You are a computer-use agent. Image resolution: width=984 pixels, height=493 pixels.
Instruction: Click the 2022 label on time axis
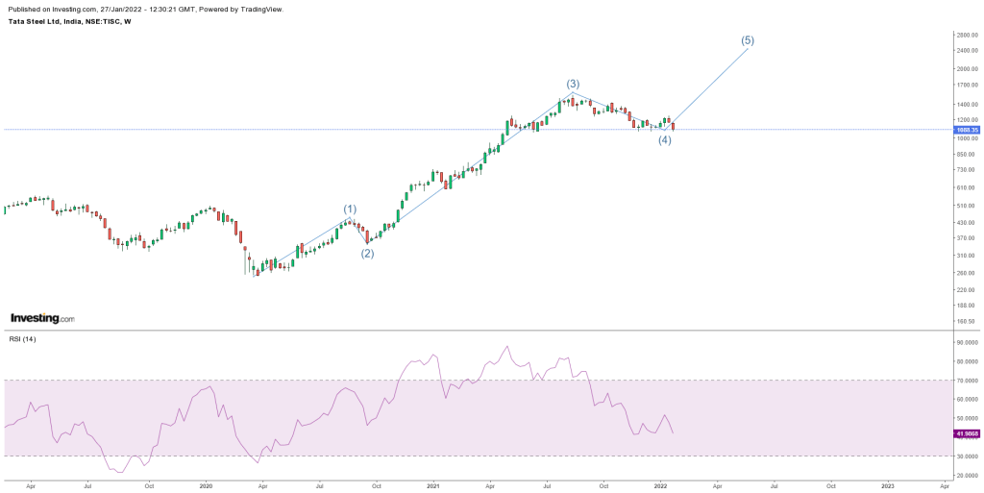[x=660, y=487]
